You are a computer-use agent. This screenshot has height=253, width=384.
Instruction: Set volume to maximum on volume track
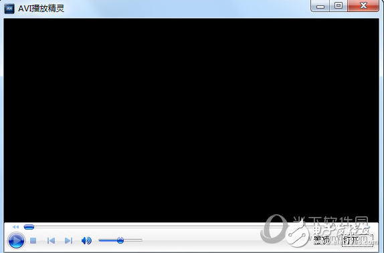[141, 240]
